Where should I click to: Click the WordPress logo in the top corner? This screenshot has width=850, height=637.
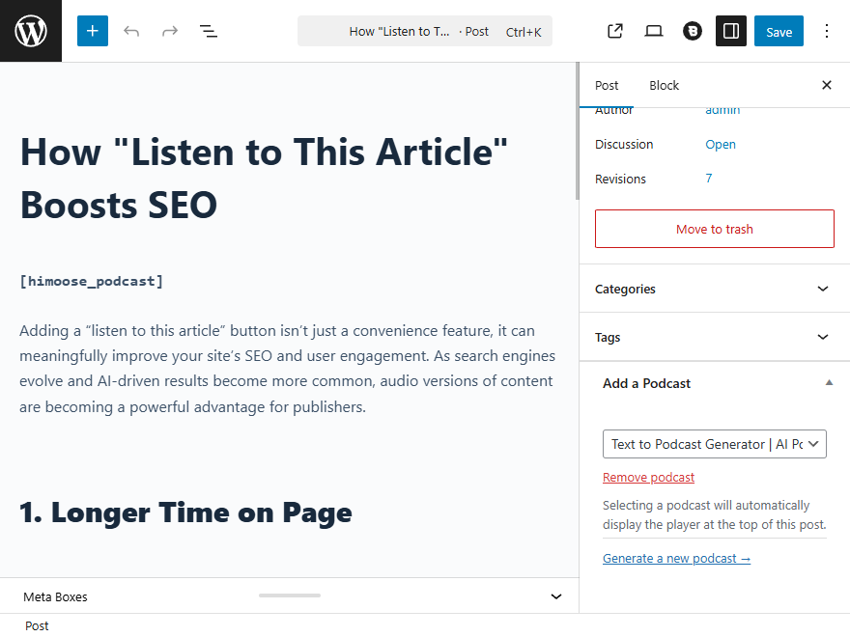pos(31,30)
